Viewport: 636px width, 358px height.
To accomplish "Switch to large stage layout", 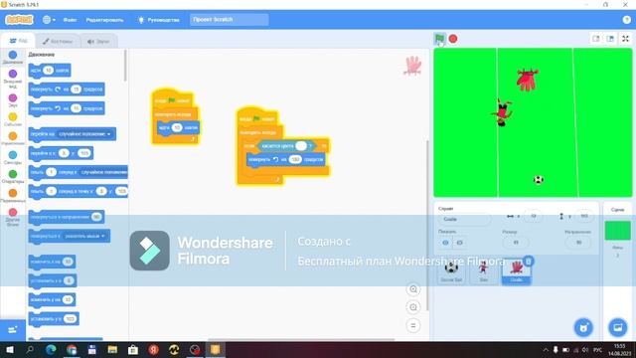I will tap(610, 39).
